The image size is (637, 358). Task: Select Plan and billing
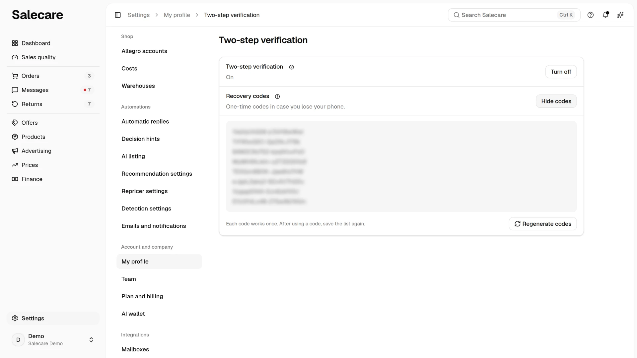(159, 296)
